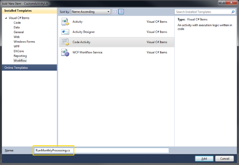Click Visual C# Items in WCF Workflow row
The height and width of the screenshot is (165, 239).
coord(157,52)
